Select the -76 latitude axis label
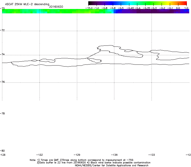This screenshot has height=167, width=191. point(2,82)
